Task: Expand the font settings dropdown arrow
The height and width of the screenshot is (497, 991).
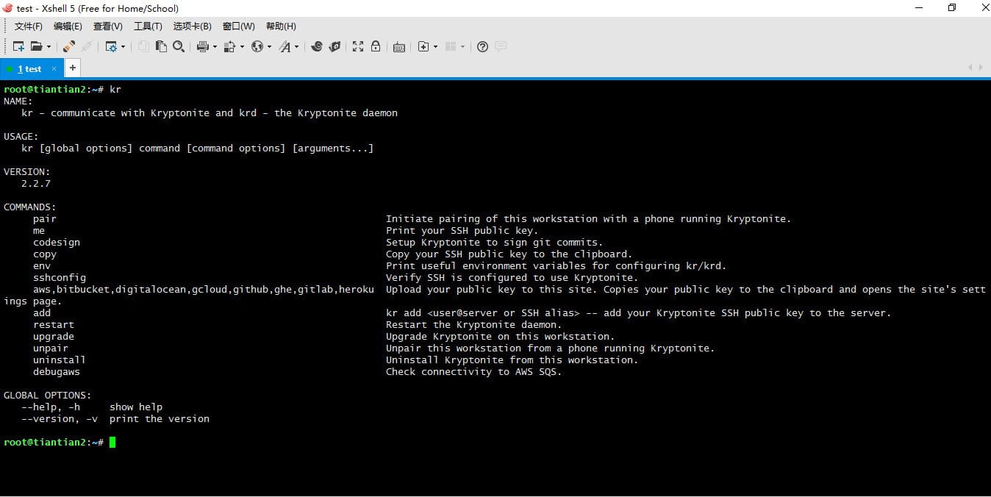Action: [297, 46]
